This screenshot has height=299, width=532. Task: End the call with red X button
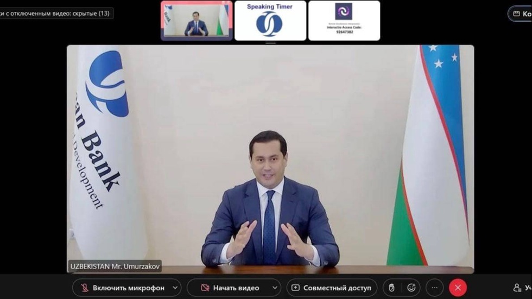click(x=458, y=288)
